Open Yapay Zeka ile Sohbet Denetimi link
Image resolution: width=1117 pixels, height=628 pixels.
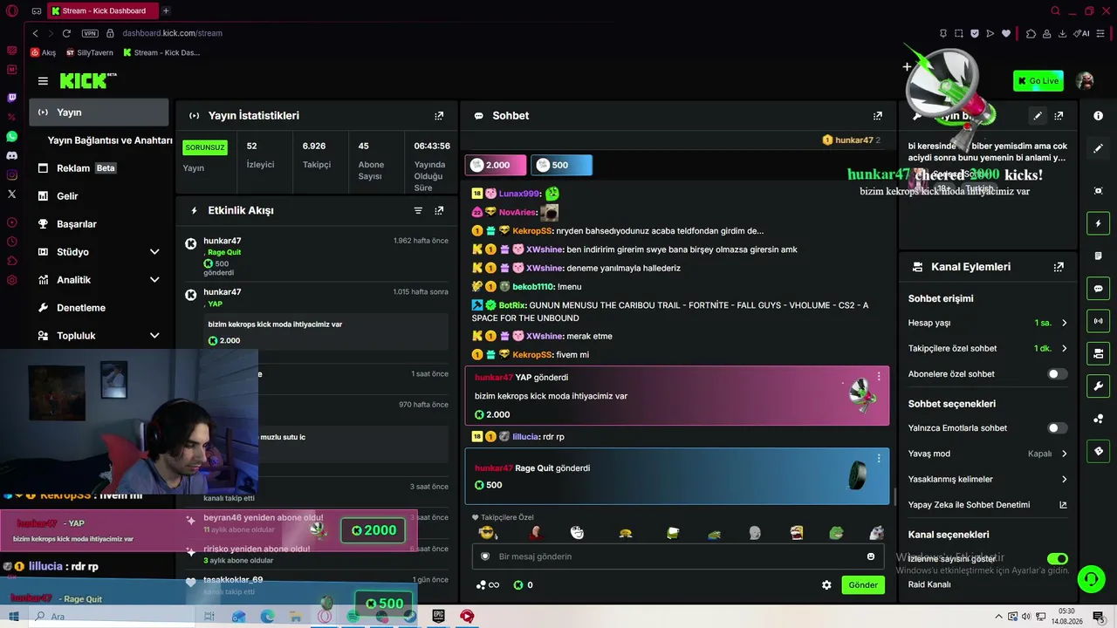(x=987, y=505)
